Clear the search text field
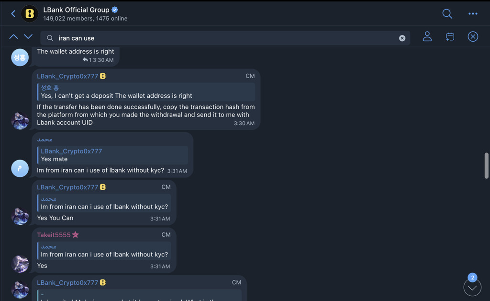This screenshot has width=490, height=301. tap(402, 38)
